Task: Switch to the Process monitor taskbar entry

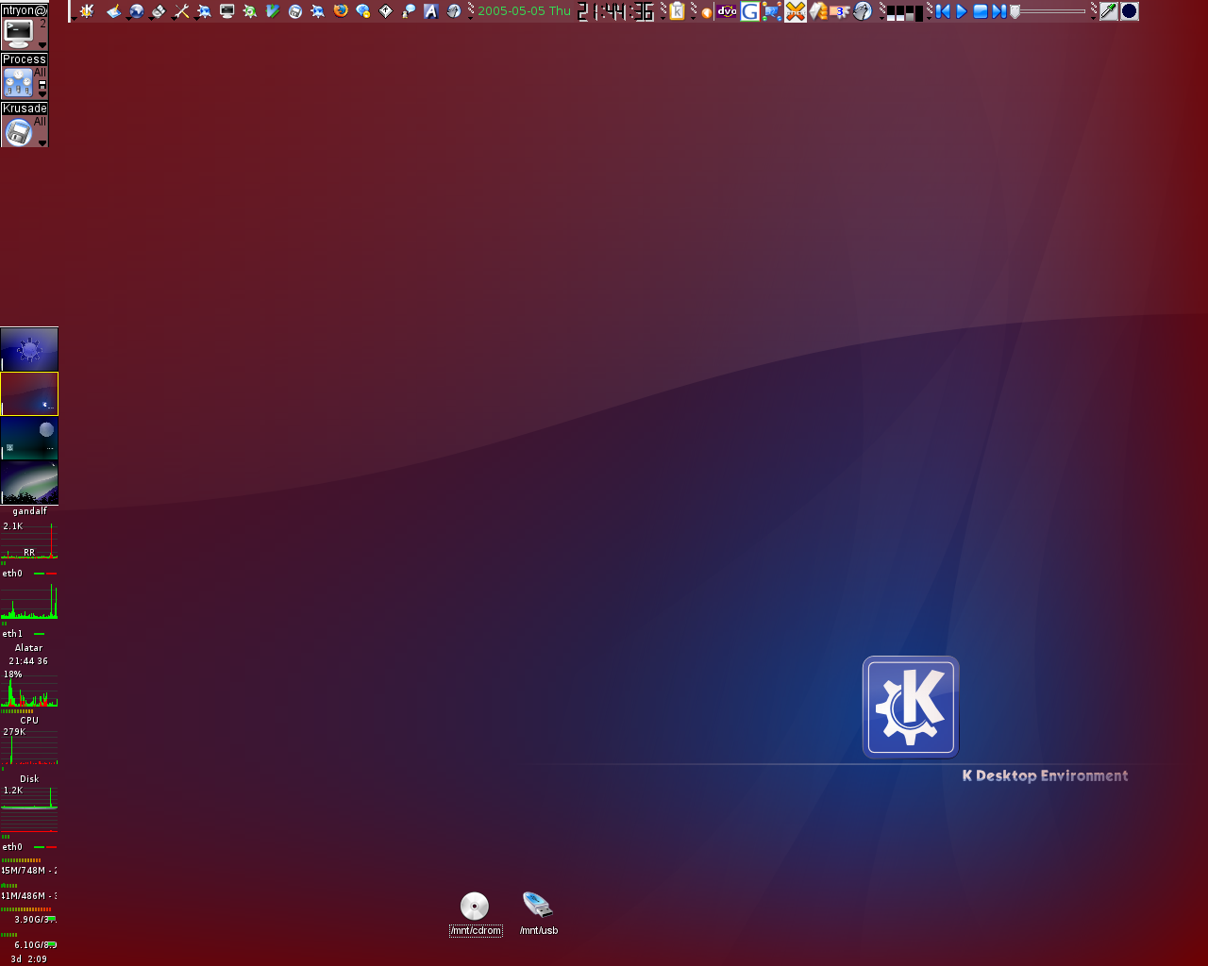Action: (x=24, y=75)
